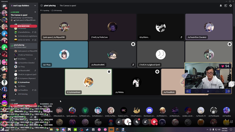
Task: Open green group server icon in sidebar
Action: click(4, 47)
